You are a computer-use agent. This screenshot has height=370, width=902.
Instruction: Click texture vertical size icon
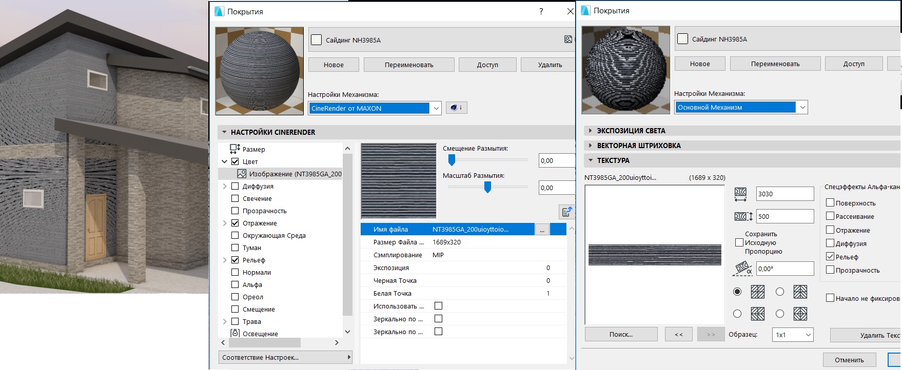click(x=743, y=216)
